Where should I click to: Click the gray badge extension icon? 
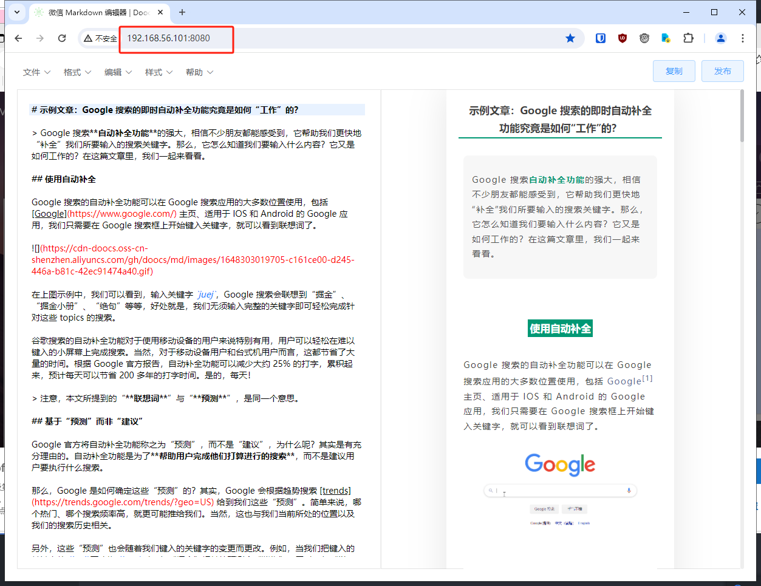pyautogui.click(x=644, y=38)
